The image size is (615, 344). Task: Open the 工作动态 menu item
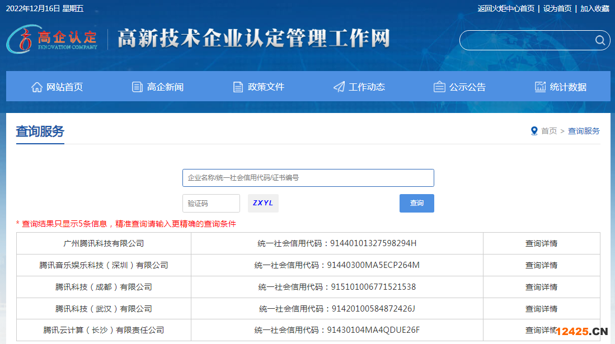(359, 87)
